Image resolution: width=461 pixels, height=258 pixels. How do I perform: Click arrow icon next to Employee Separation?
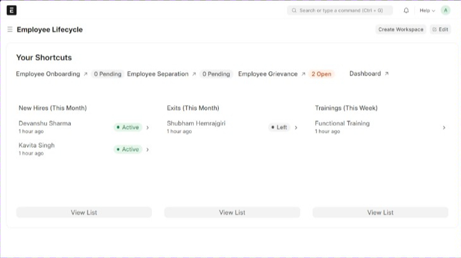coord(194,74)
